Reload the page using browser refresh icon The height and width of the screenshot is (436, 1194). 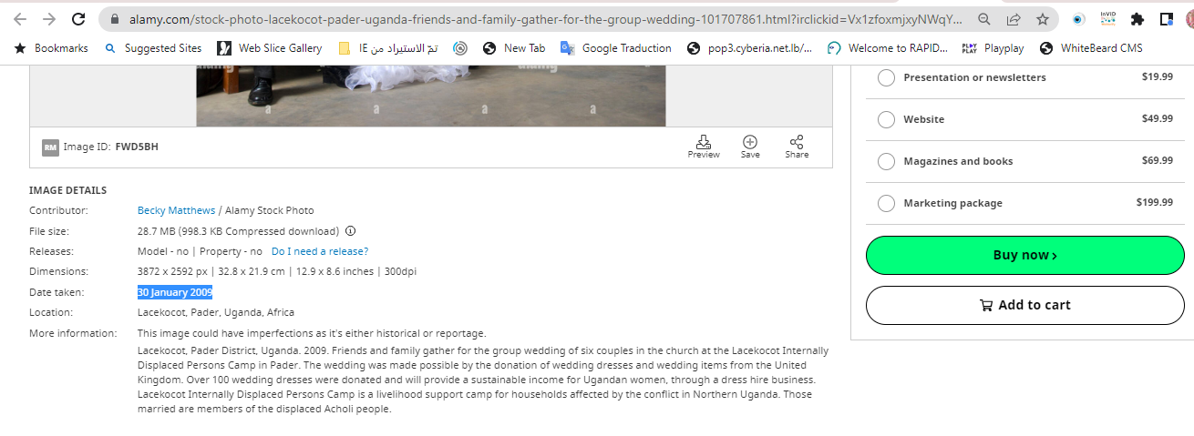click(78, 19)
